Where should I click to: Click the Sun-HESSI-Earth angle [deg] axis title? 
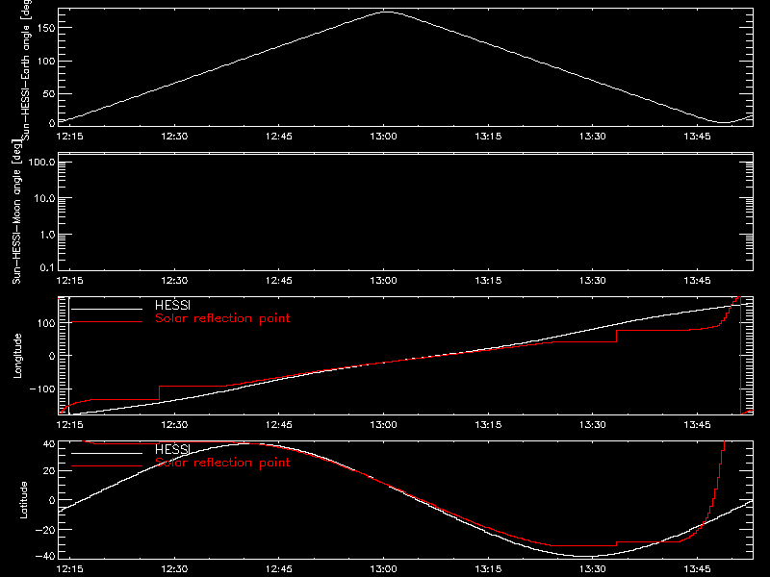(x=26, y=70)
